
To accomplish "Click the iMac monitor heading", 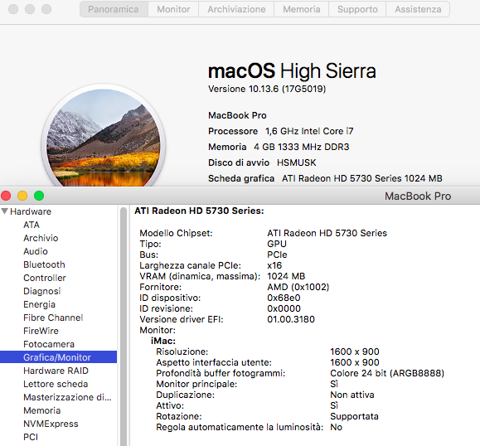I will [163, 341].
